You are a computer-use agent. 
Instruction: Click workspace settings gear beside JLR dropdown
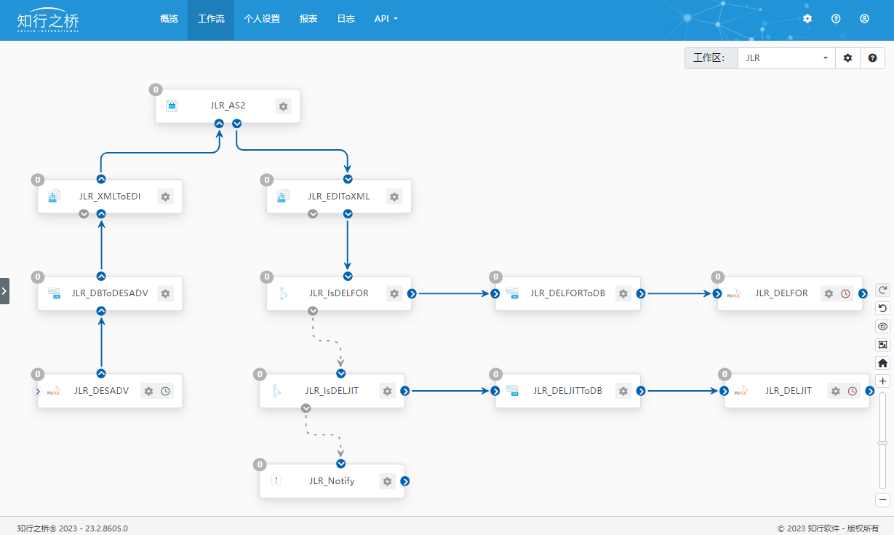pyautogui.click(x=847, y=58)
